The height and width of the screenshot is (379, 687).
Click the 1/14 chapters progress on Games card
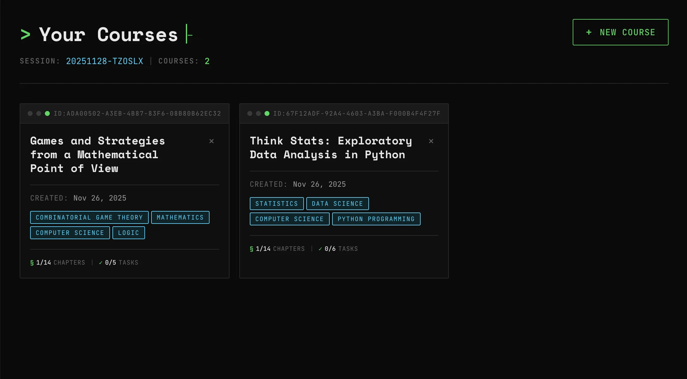coord(43,262)
